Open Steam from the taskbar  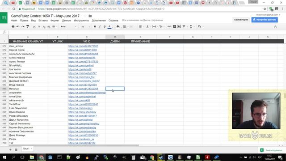click(x=161, y=157)
